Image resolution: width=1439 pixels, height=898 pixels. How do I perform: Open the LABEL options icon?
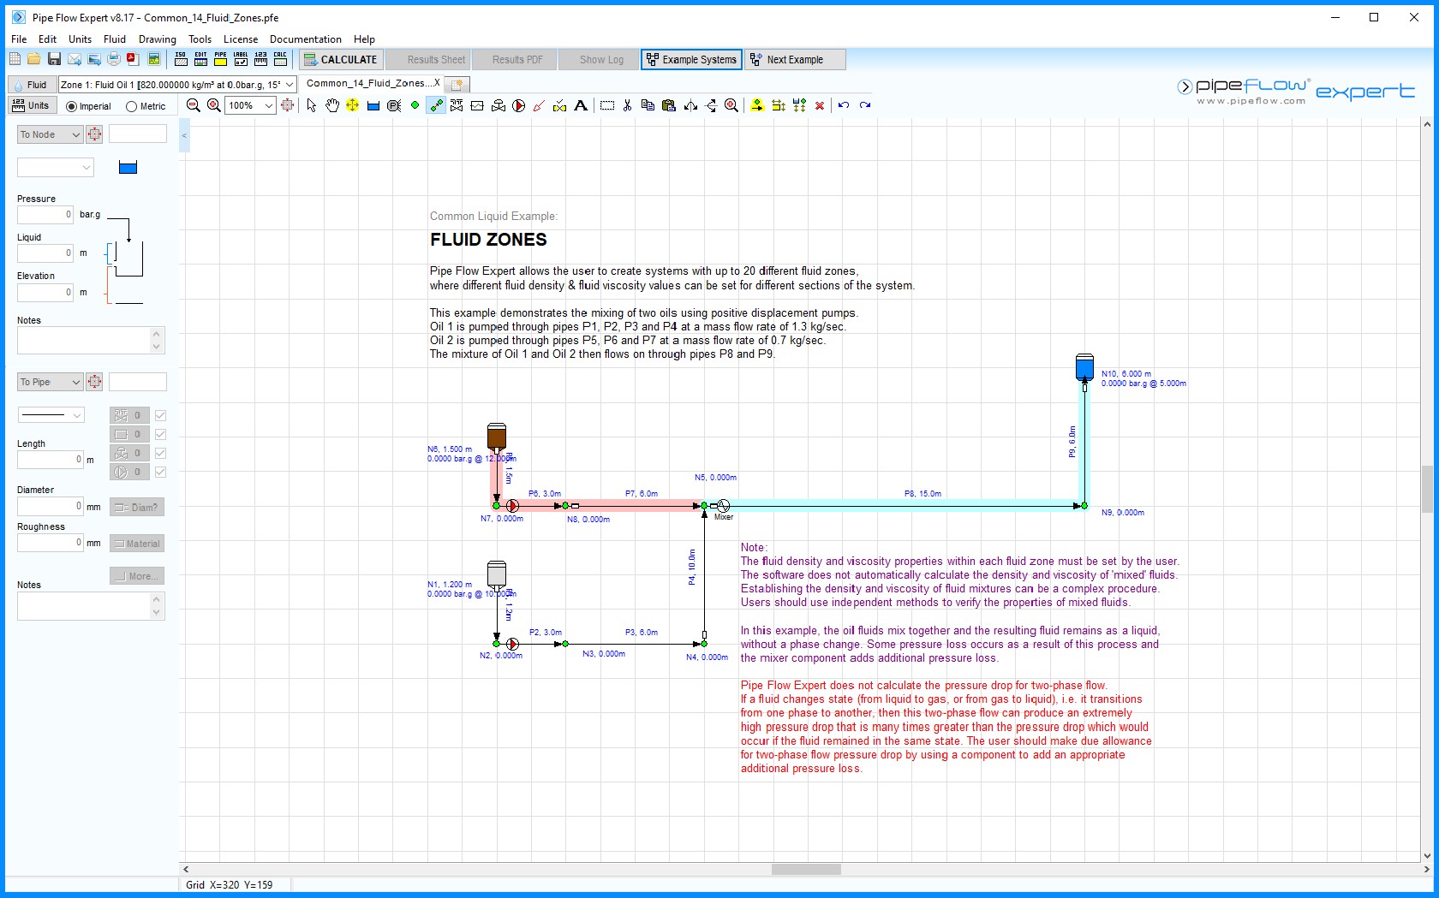click(241, 59)
